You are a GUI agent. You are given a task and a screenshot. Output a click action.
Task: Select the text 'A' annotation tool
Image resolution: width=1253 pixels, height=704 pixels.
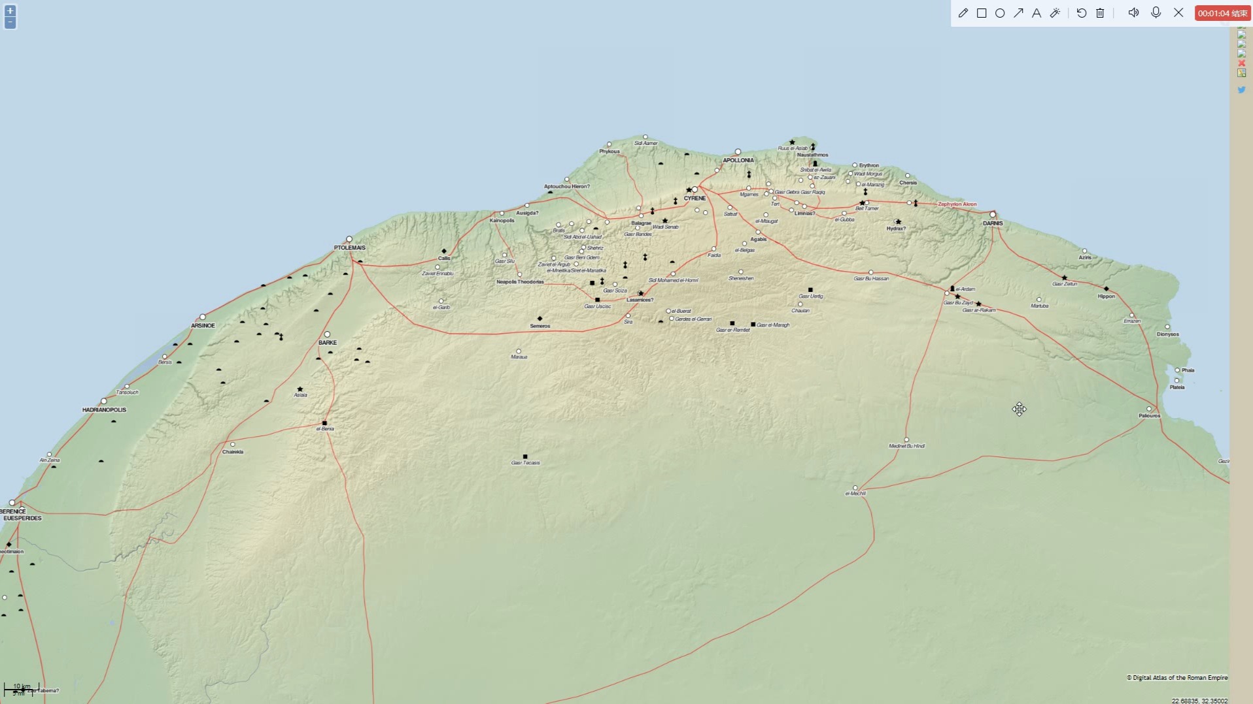(1037, 13)
